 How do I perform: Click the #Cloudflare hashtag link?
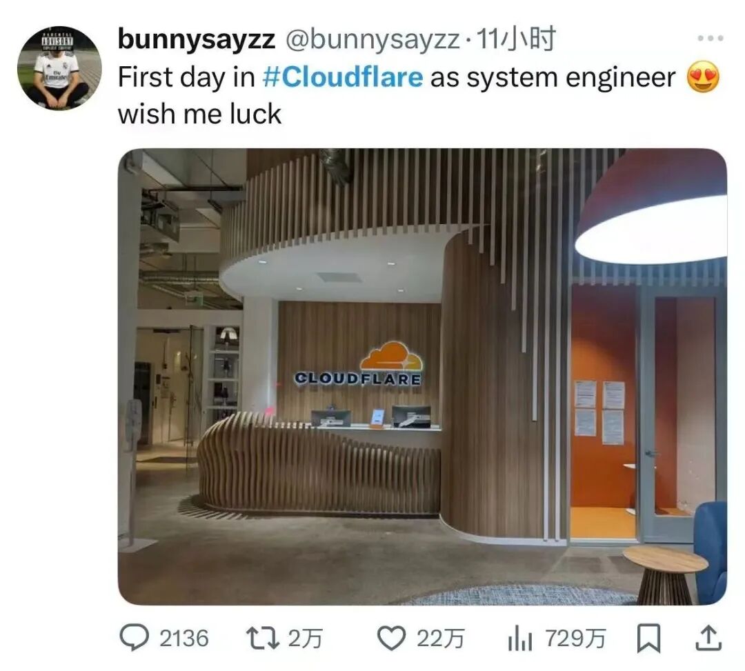tap(343, 77)
